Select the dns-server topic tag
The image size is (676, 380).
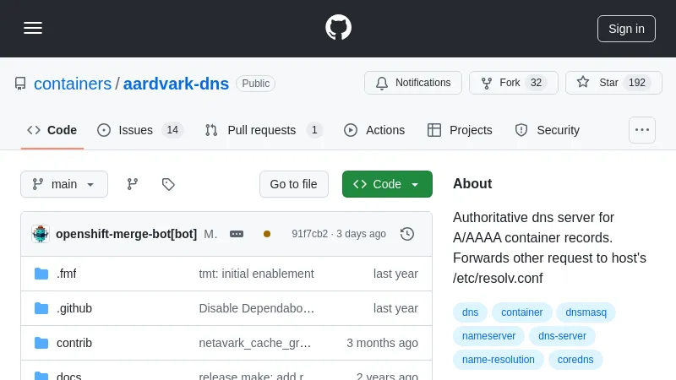(x=562, y=336)
